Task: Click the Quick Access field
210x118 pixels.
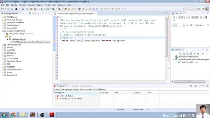Action: pos(188,9)
